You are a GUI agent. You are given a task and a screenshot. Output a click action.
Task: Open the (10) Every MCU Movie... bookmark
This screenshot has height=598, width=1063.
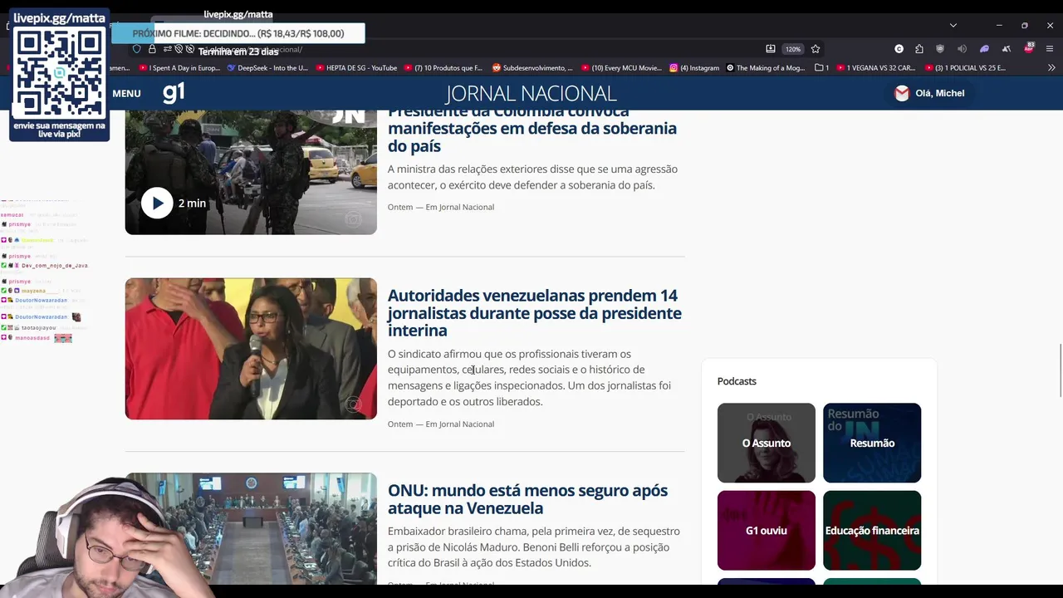coord(621,68)
